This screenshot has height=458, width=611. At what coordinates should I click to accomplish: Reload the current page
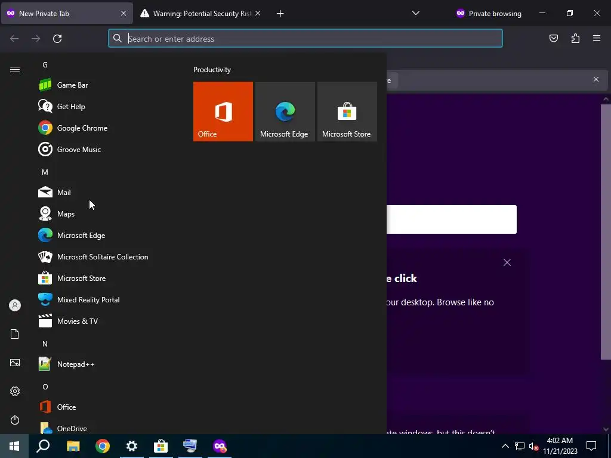(x=57, y=39)
